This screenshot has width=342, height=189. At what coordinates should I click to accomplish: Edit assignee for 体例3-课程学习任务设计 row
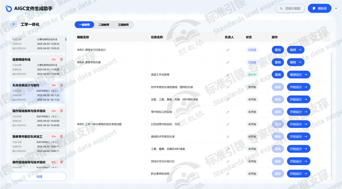pyautogui.click(x=228, y=50)
